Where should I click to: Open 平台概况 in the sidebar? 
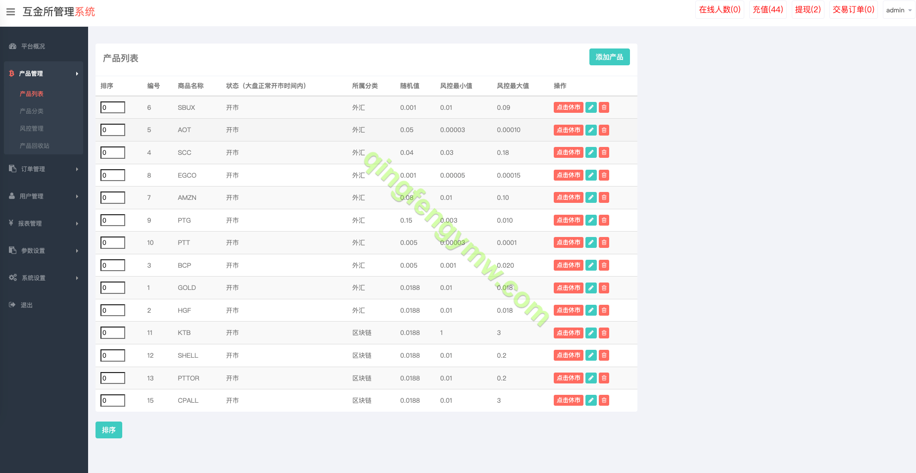44,46
